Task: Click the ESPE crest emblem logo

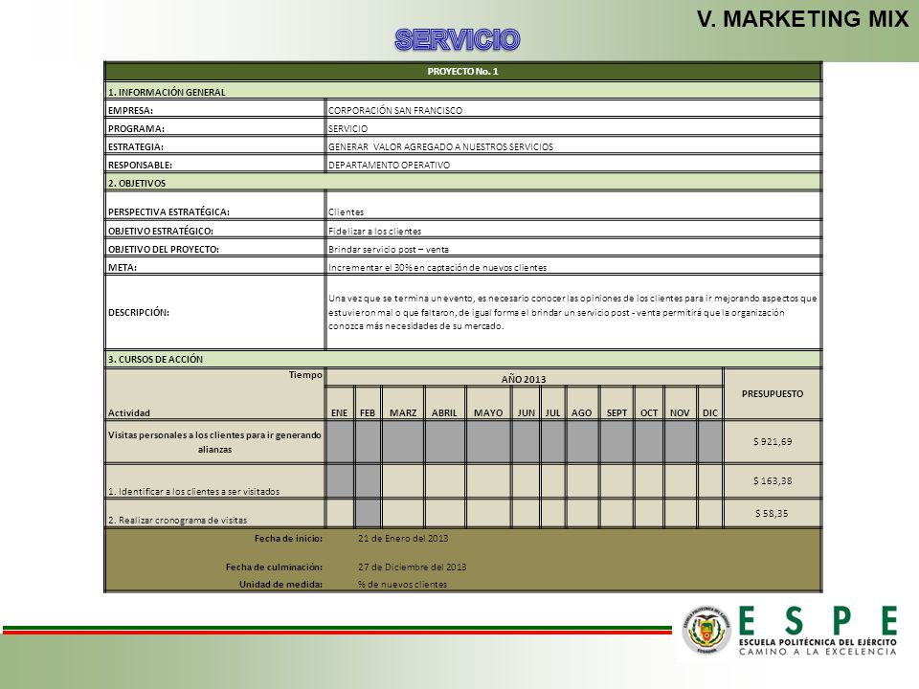Action: point(706,631)
